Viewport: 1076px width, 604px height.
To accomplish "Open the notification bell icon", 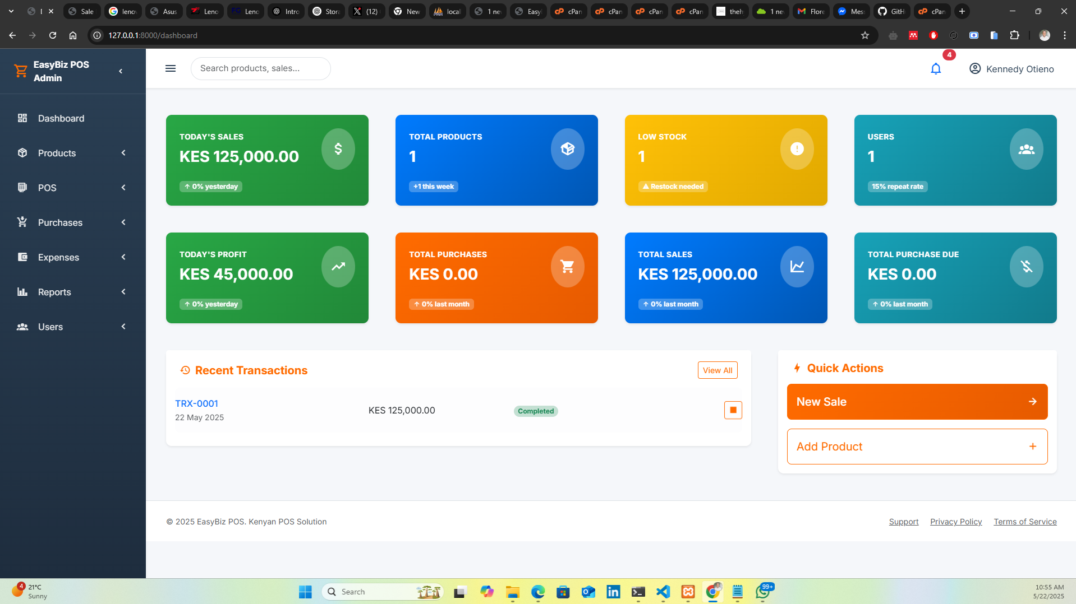I will [x=935, y=68].
